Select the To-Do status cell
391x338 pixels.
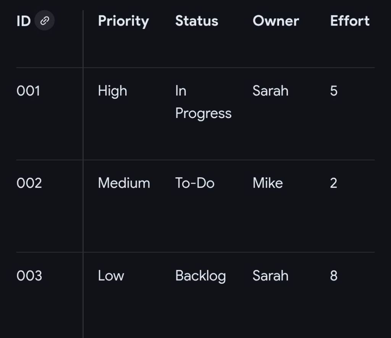tap(195, 183)
